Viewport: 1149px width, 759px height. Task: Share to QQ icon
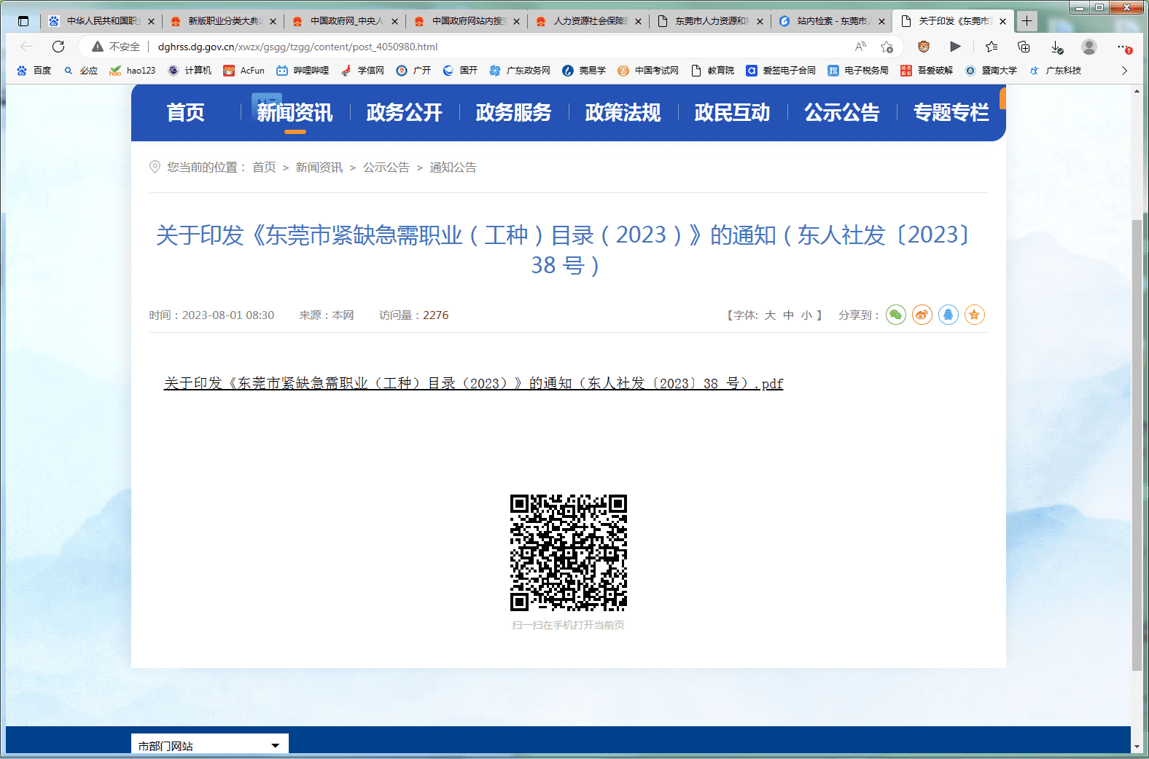click(949, 315)
